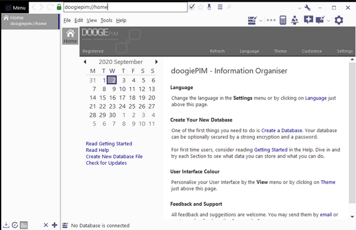Expand dropdown arrow beside the edit-comment icon
The width and height of the screenshot is (356, 230).
(x=328, y=21)
